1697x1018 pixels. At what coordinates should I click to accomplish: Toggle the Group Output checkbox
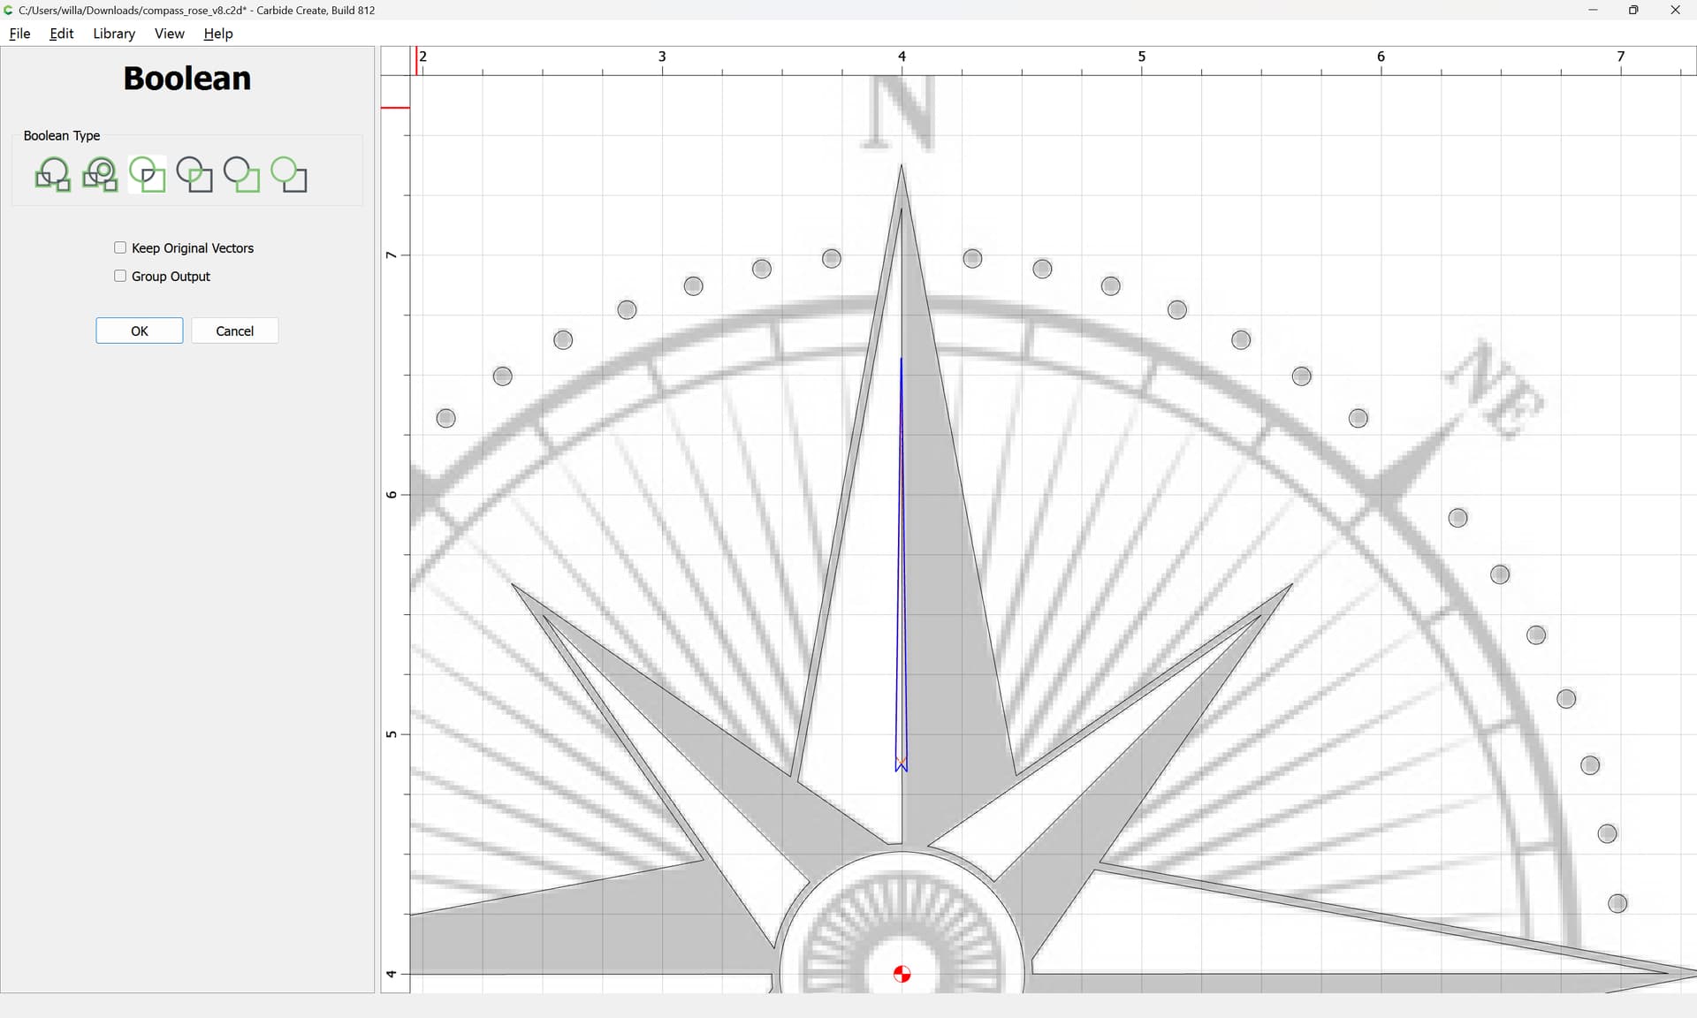tap(120, 276)
